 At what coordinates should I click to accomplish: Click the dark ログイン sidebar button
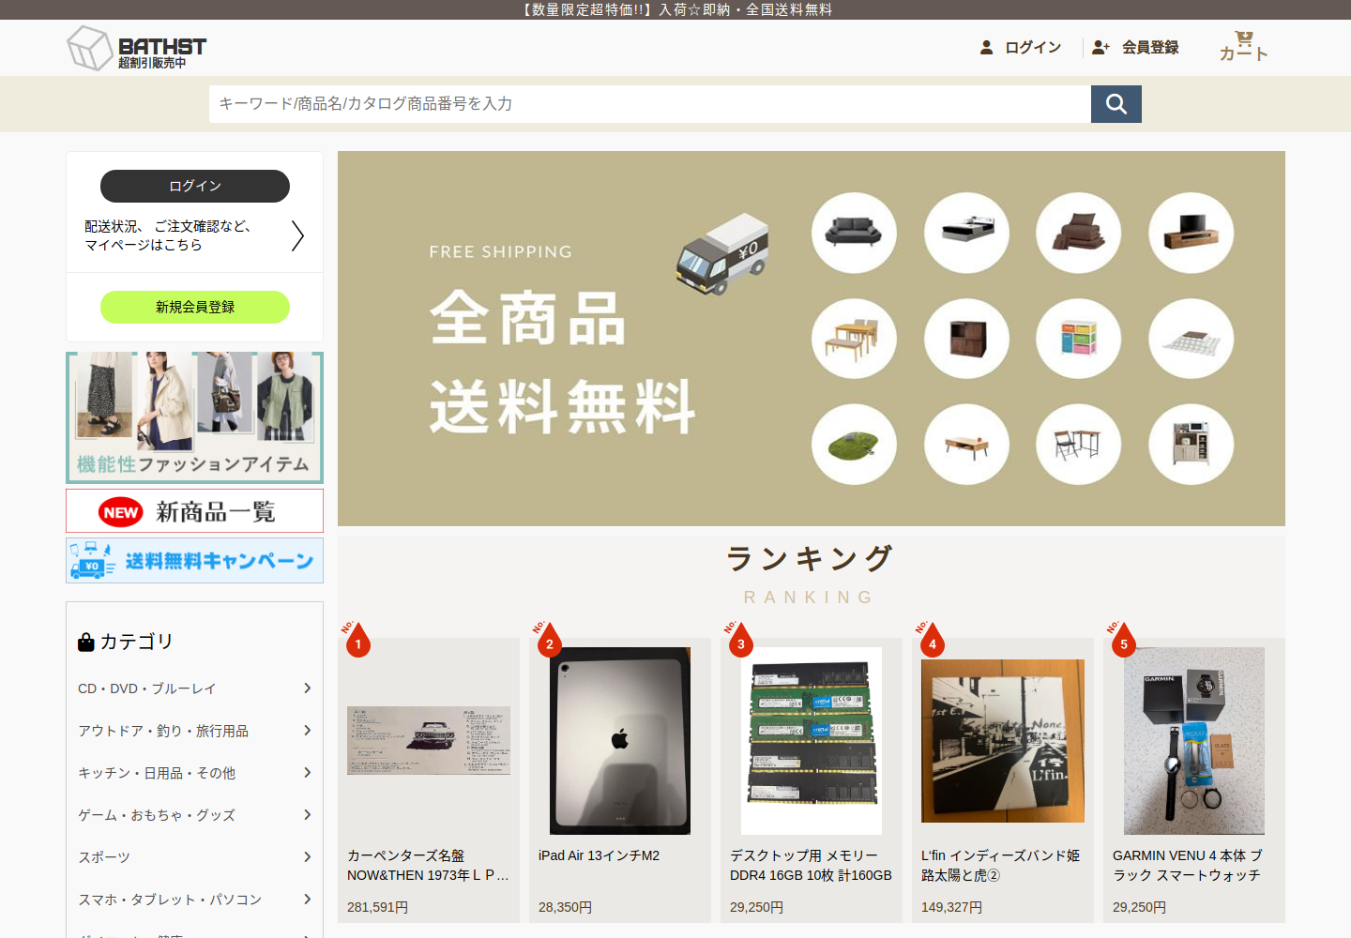tap(195, 186)
